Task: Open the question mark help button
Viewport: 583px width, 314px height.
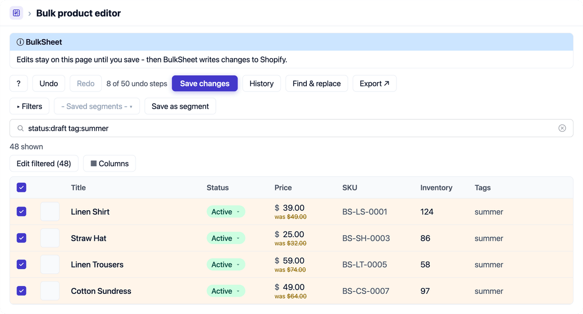Action: click(x=19, y=84)
